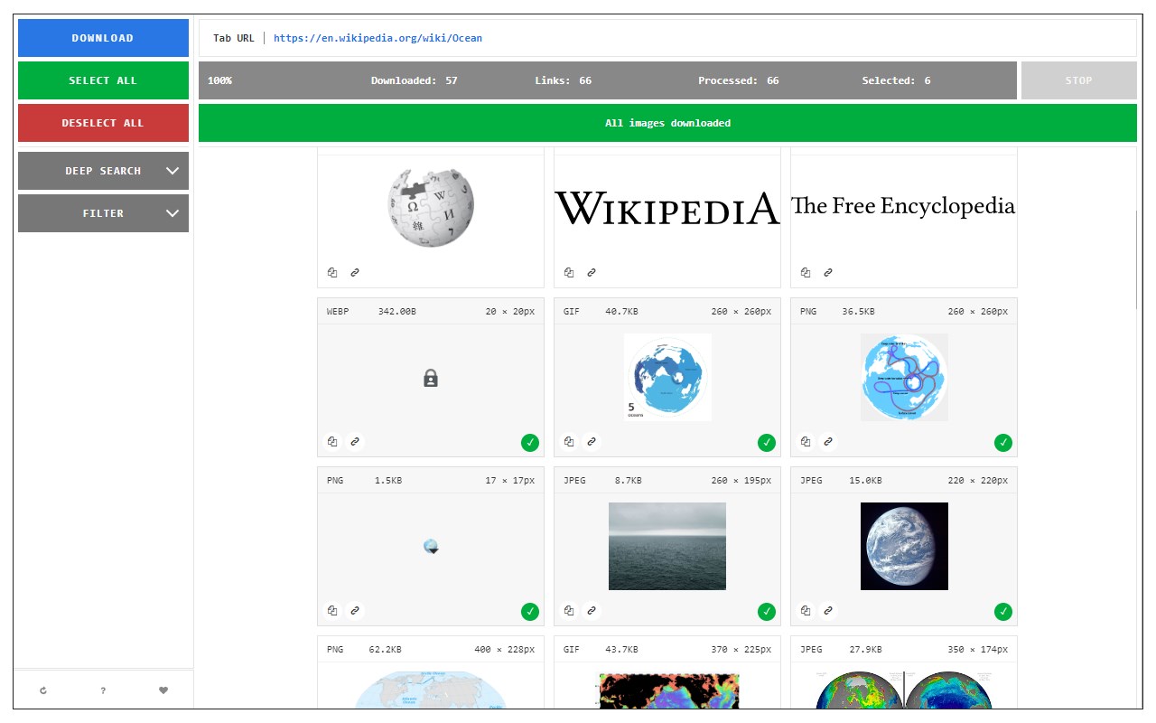Click the Processed: 66 counter
Image resolution: width=1156 pixels, height=723 pixels.
click(739, 80)
